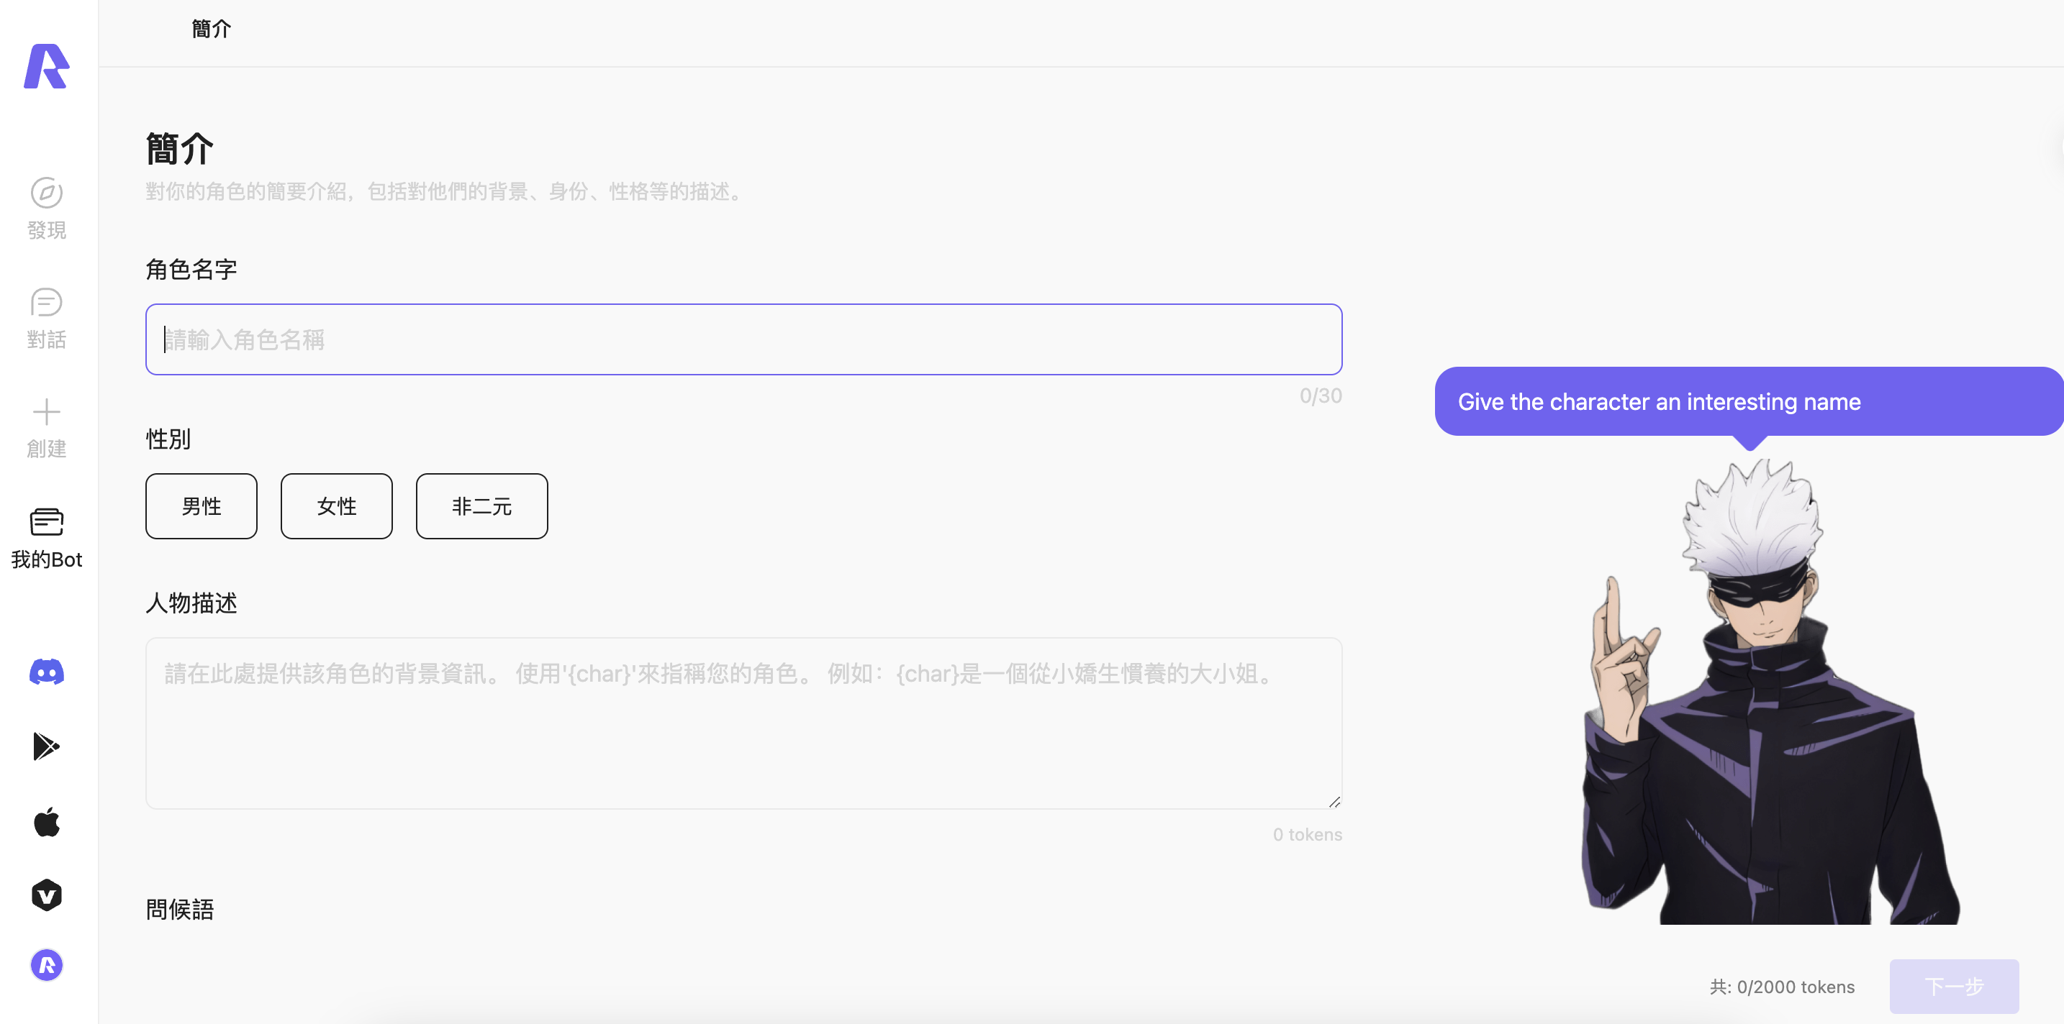The width and height of the screenshot is (2064, 1024).
Task: Click the interesting name tip bubble
Action: coord(1747,402)
